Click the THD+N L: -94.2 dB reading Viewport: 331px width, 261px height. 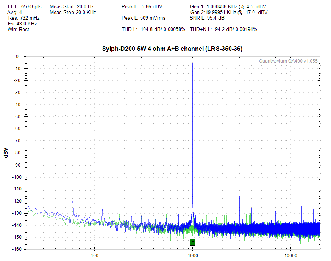pyautogui.click(x=223, y=29)
